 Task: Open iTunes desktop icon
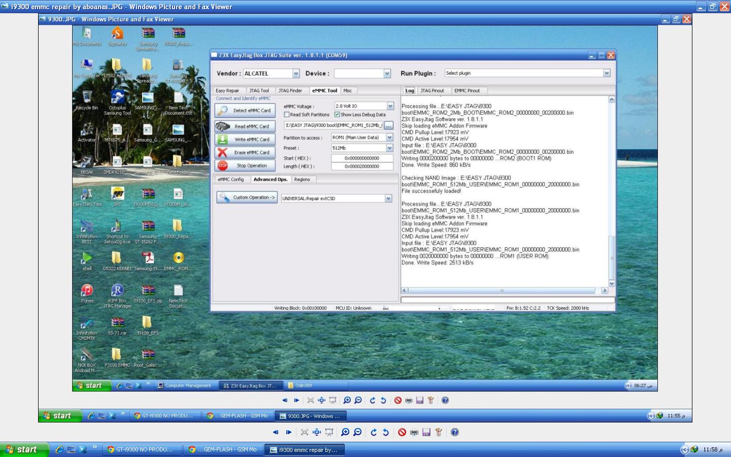click(87, 293)
